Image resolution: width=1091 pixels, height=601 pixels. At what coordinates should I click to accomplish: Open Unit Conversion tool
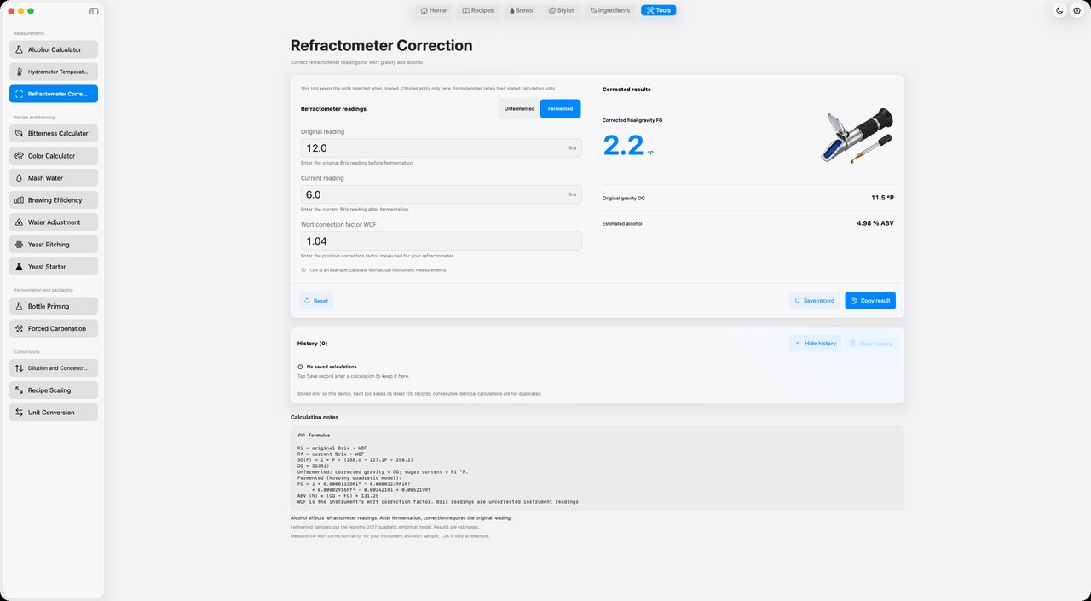(x=54, y=412)
